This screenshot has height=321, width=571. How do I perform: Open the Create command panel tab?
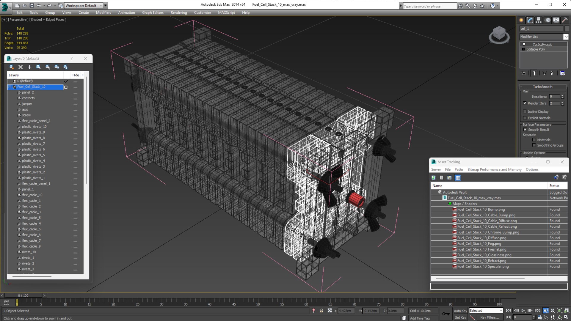pos(521,20)
